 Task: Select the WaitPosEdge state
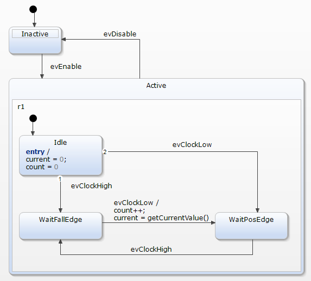click(251, 226)
